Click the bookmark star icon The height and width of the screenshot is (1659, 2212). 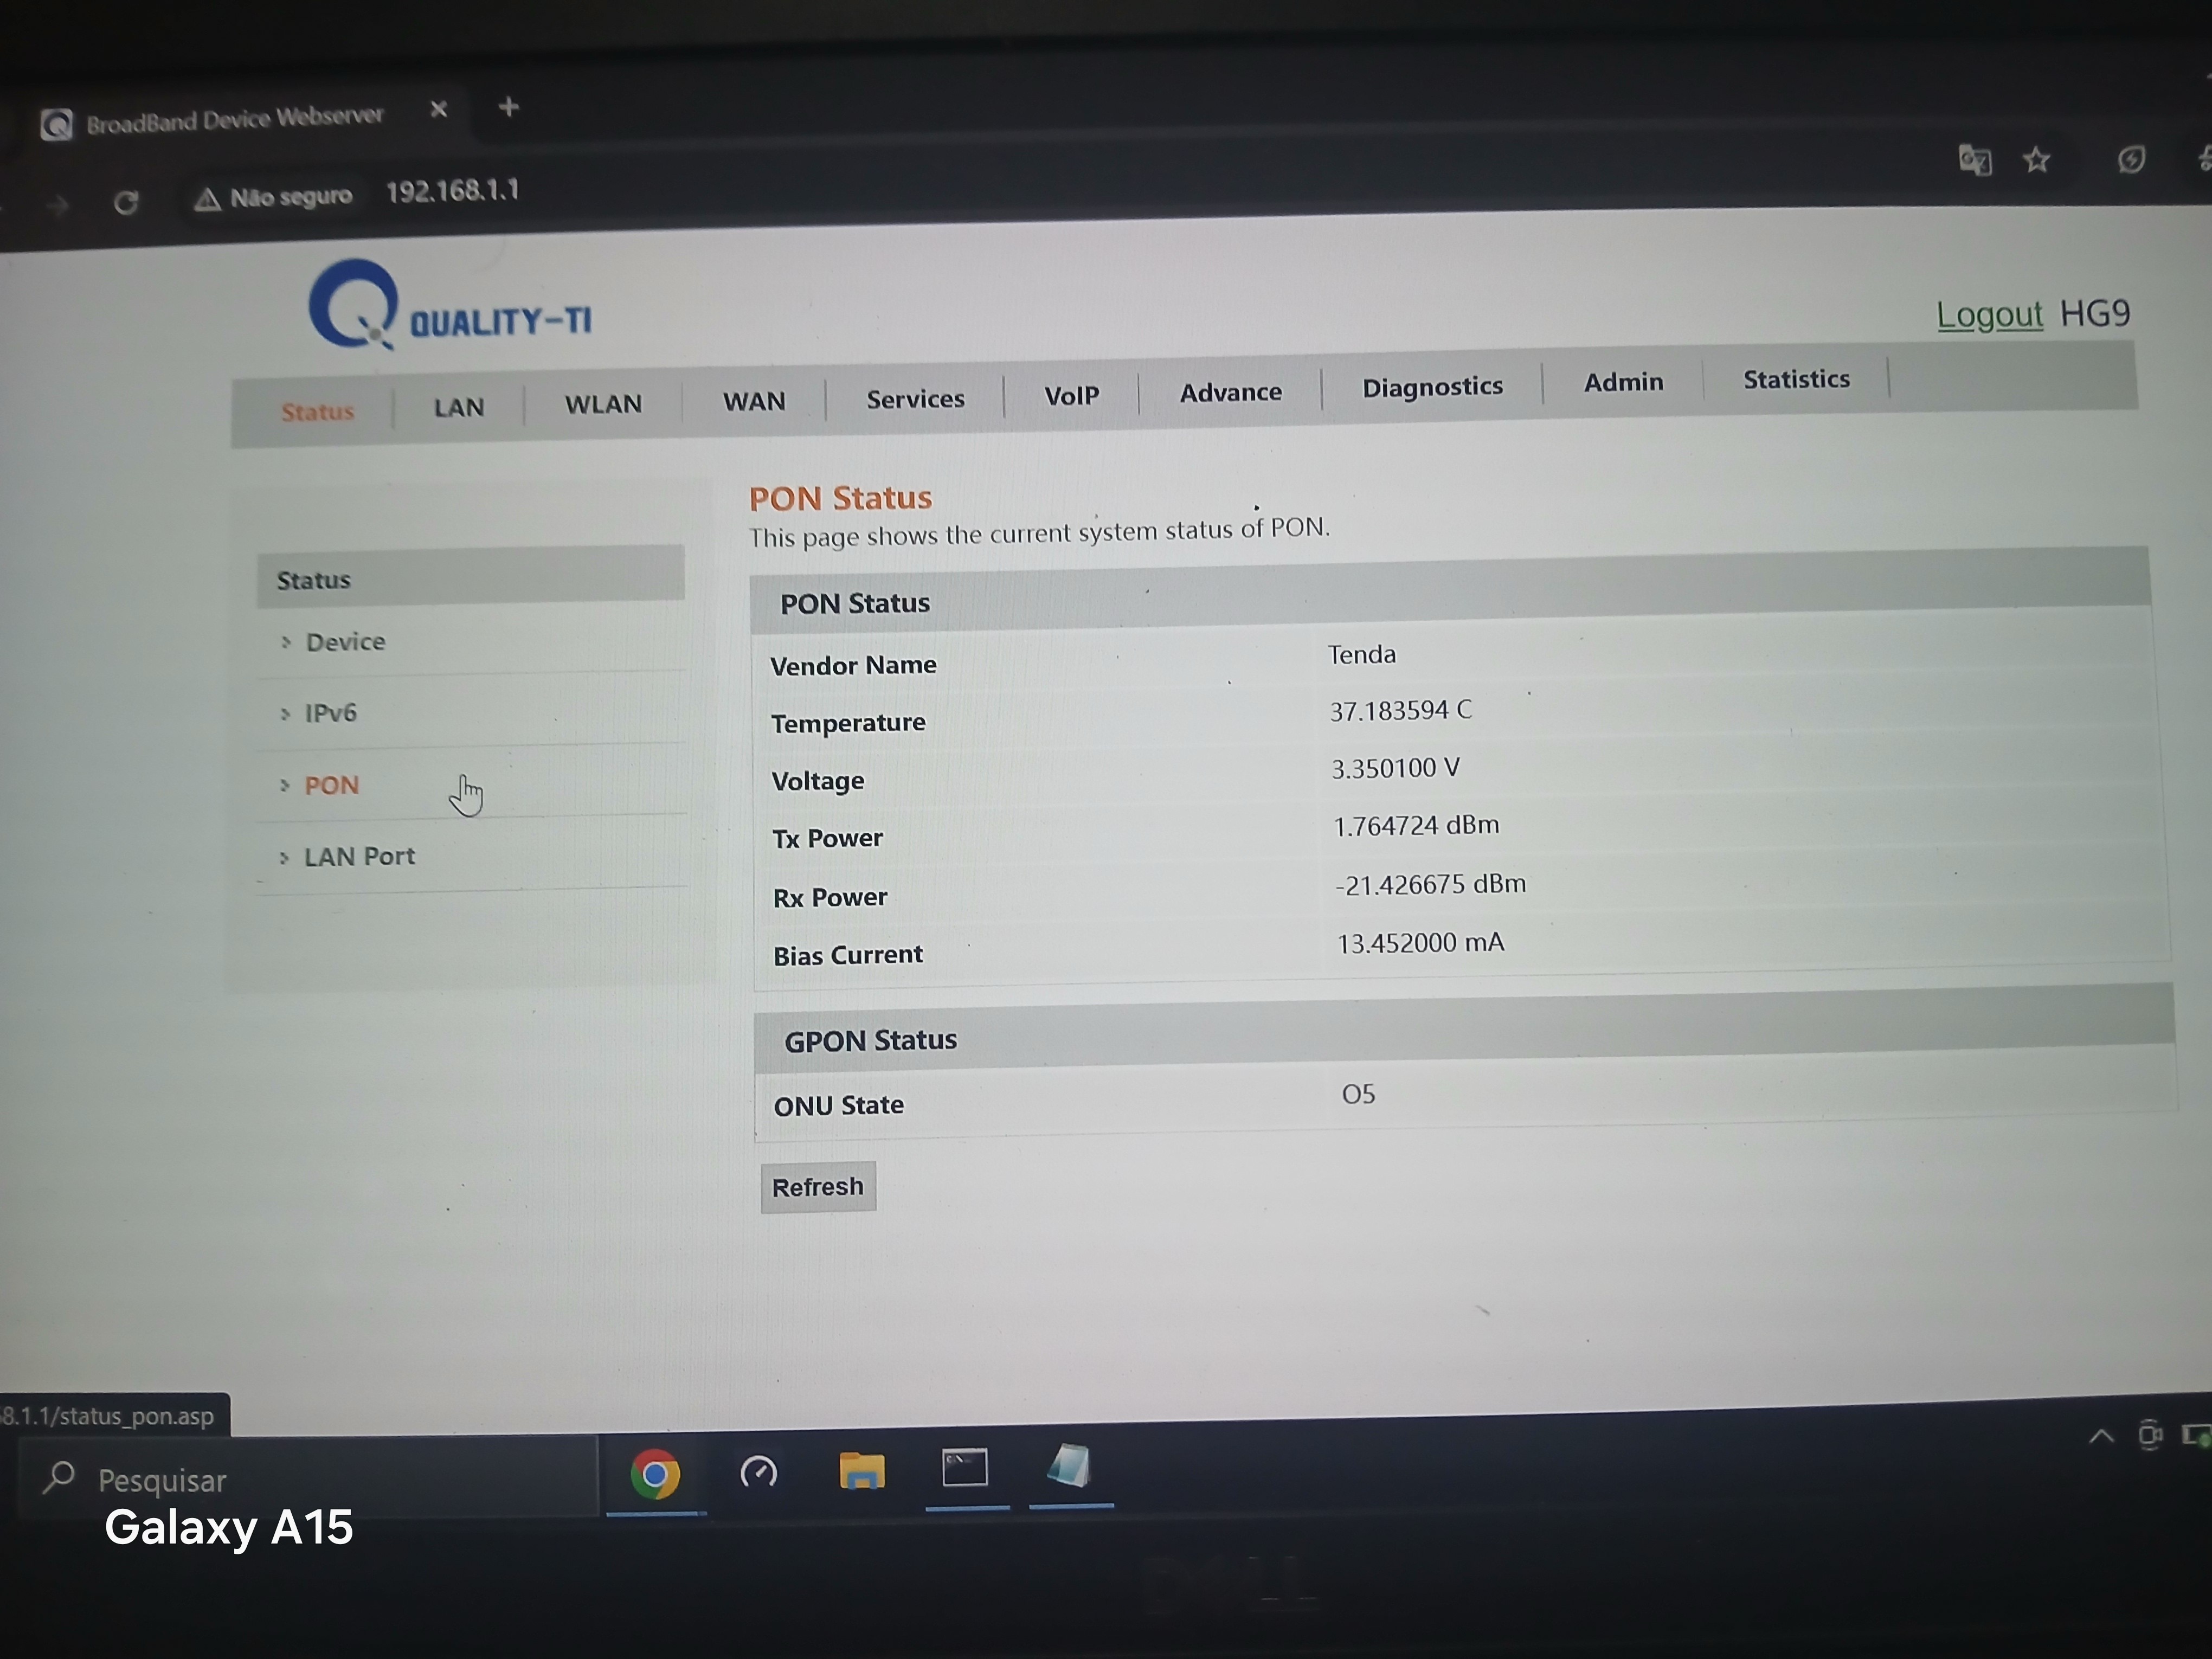tap(2036, 160)
